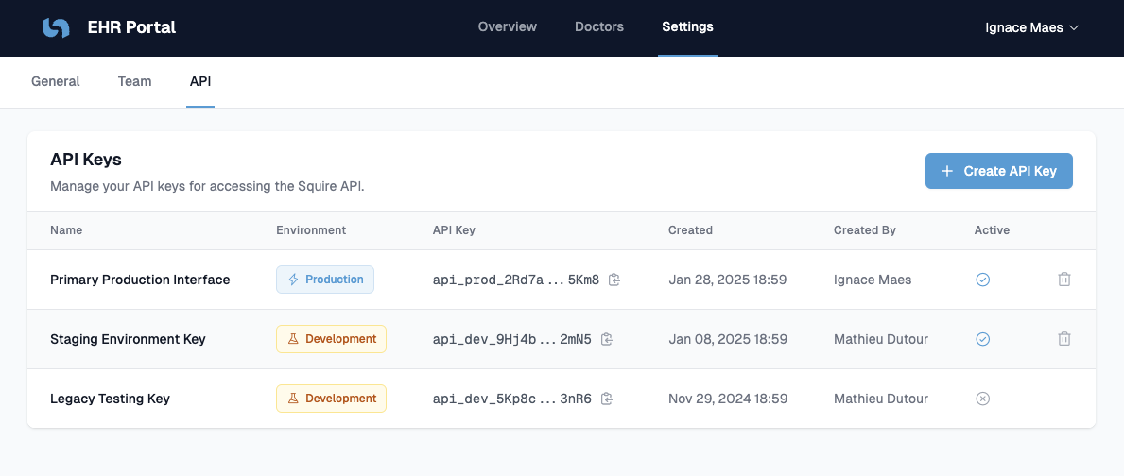Go to the Overview page
This screenshot has width=1124, height=476.
[x=507, y=26]
